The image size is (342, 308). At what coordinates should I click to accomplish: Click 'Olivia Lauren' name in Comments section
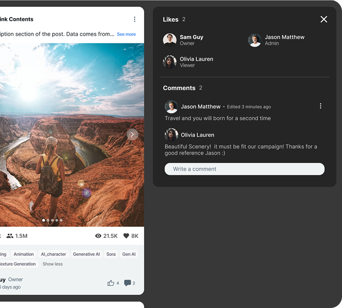click(x=198, y=135)
